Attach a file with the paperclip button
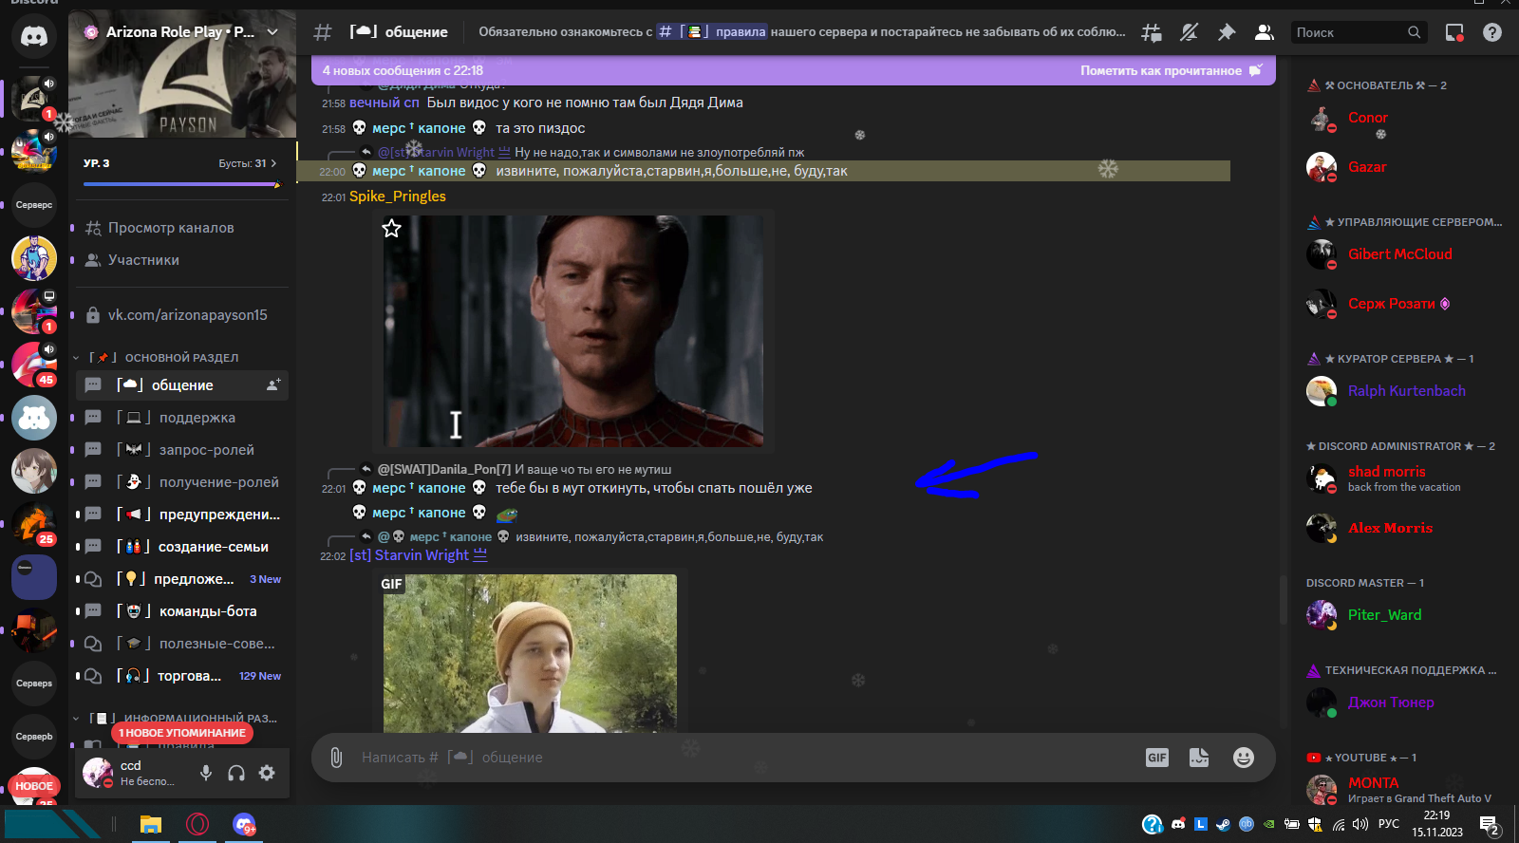 [336, 758]
